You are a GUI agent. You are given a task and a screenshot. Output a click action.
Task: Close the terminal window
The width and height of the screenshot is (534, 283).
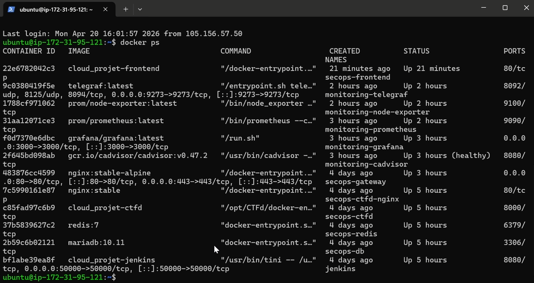[526, 8]
